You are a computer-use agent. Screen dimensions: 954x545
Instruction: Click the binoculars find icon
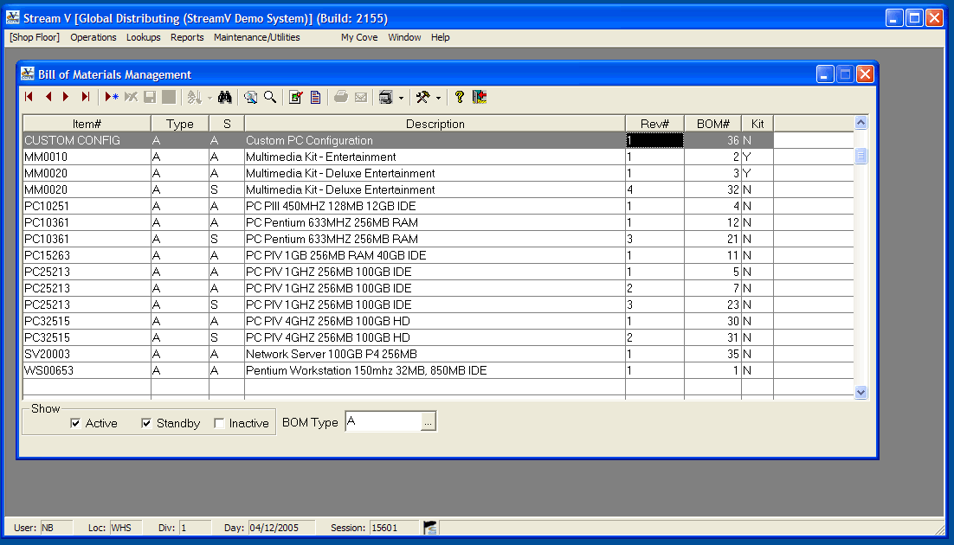[x=225, y=97]
